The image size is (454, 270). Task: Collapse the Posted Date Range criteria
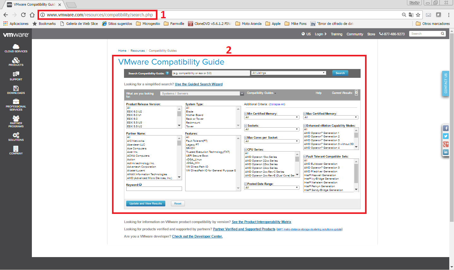coord(246,184)
